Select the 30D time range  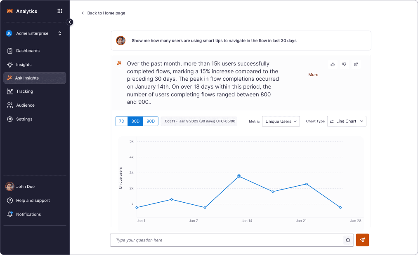135,121
